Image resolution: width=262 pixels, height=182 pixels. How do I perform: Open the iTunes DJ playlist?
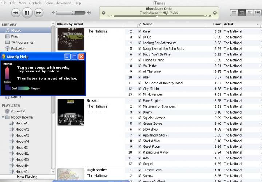[25, 111]
